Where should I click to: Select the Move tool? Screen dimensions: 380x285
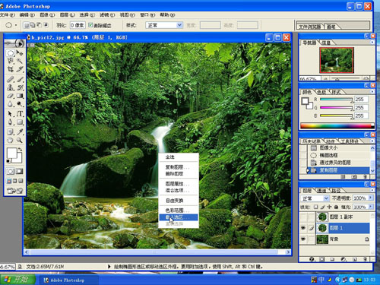20,53
